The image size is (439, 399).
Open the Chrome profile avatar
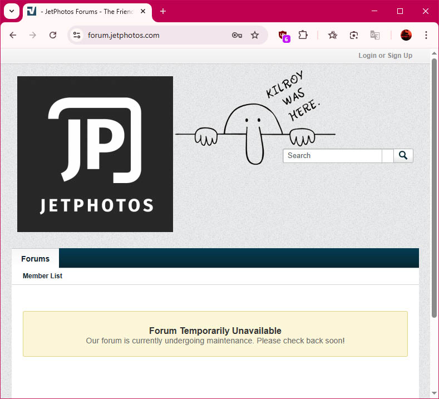[406, 35]
